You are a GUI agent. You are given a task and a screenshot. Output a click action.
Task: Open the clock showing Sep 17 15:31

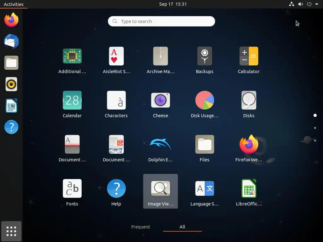click(x=173, y=4)
